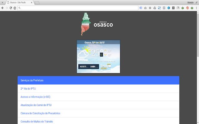Screen dimensions: 199x124
Task: Click the profile name button in title bar
Action: tap(190, 2)
